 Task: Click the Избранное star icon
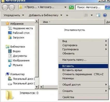[8, 23]
